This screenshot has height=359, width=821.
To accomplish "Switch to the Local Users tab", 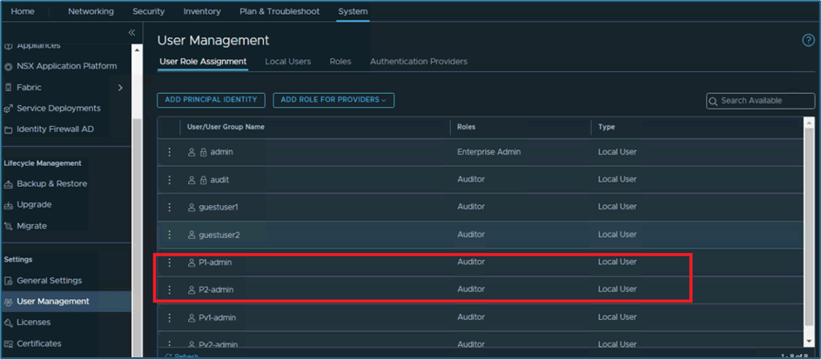I will (287, 62).
